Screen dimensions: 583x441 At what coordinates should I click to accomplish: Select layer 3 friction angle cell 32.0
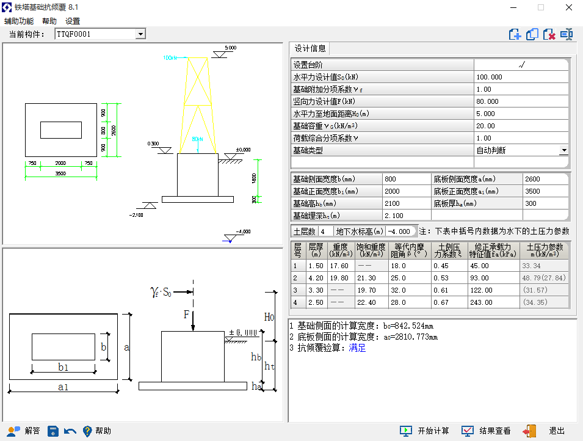(410, 290)
